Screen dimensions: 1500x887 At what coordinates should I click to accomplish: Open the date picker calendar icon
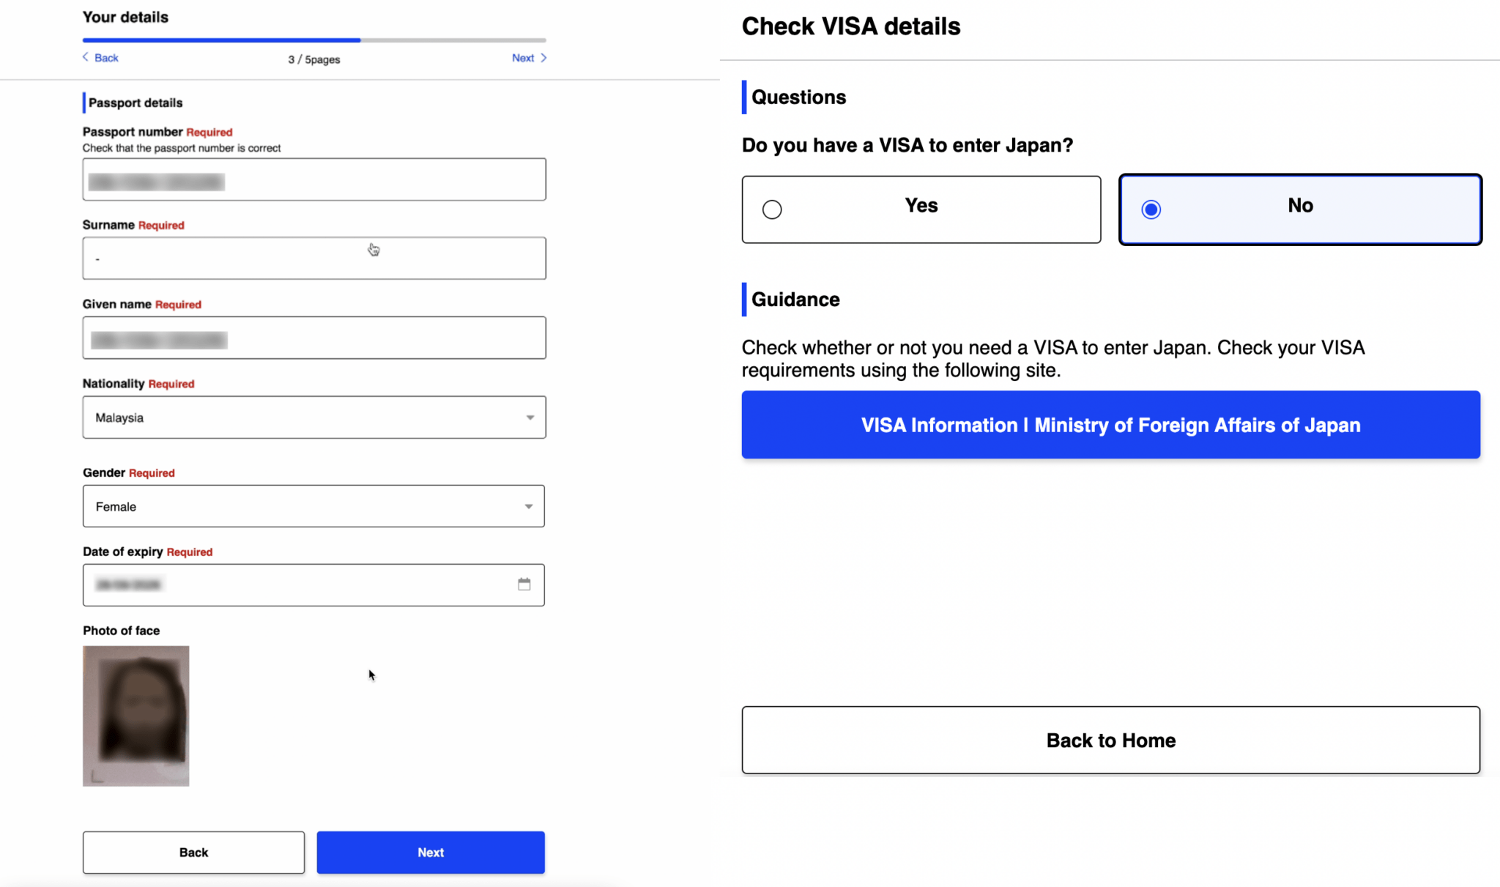coord(524,583)
